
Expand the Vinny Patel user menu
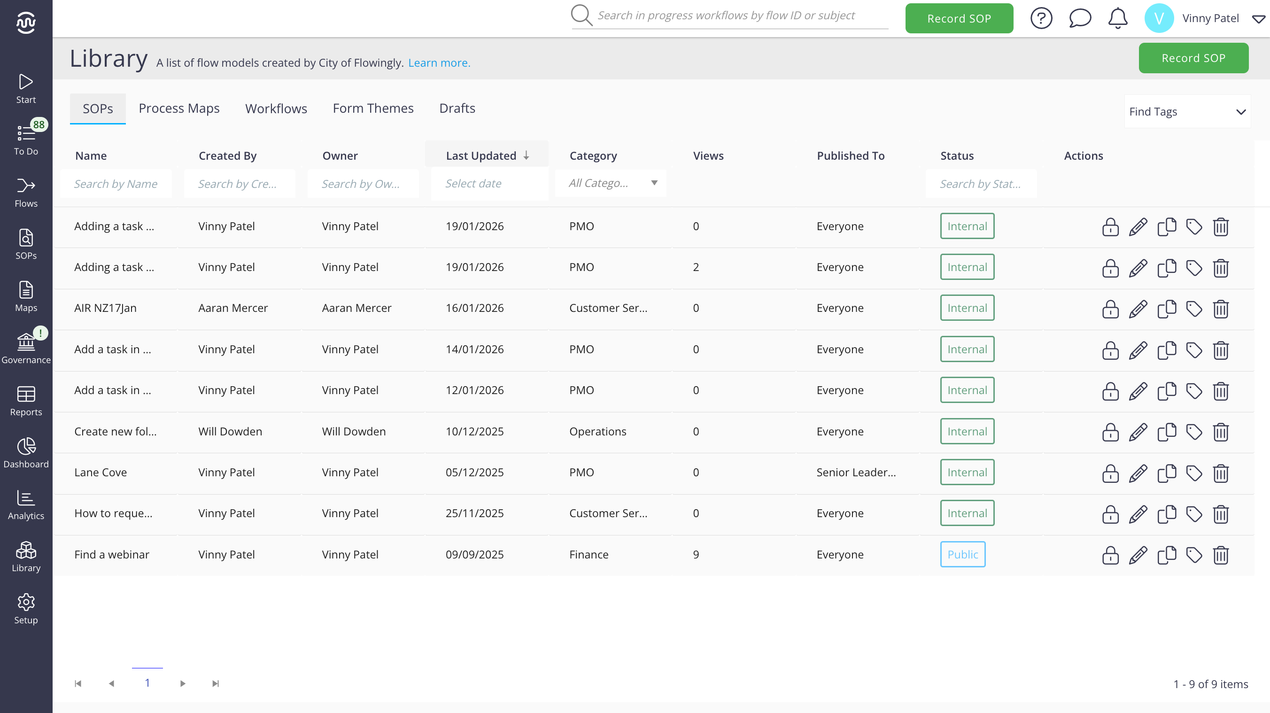point(1258,19)
